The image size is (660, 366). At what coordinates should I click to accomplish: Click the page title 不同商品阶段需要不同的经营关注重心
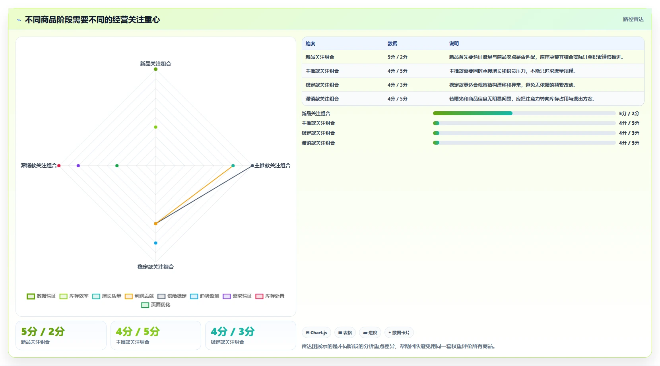pyautogui.click(x=92, y=19)
